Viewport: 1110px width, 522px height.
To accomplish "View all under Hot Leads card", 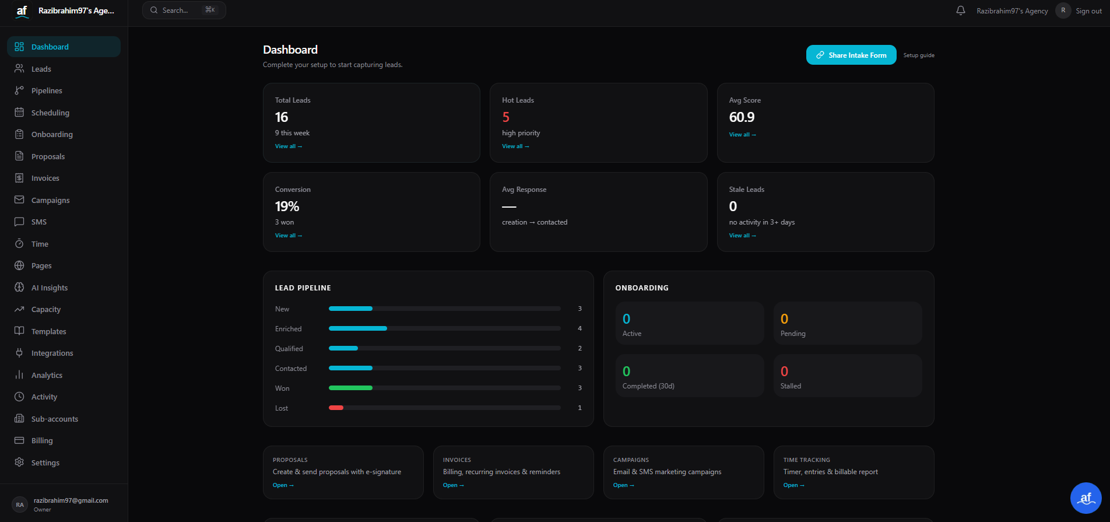I will pos(515,146).
